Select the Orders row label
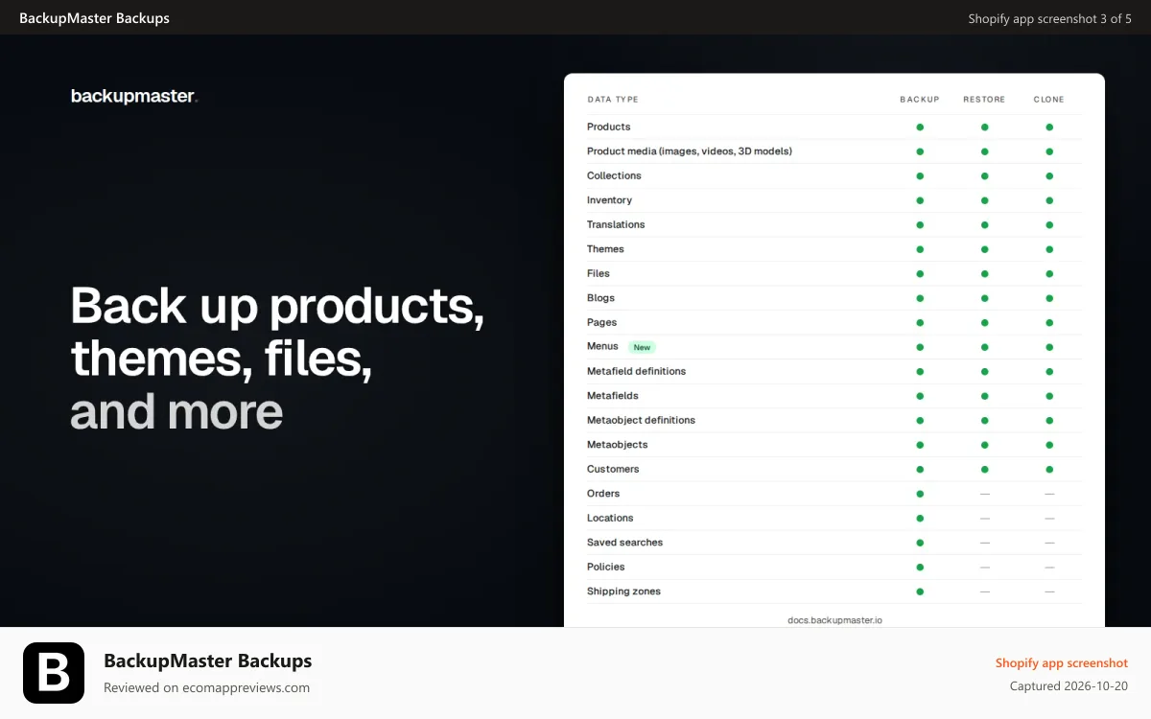 coord(603,494)
